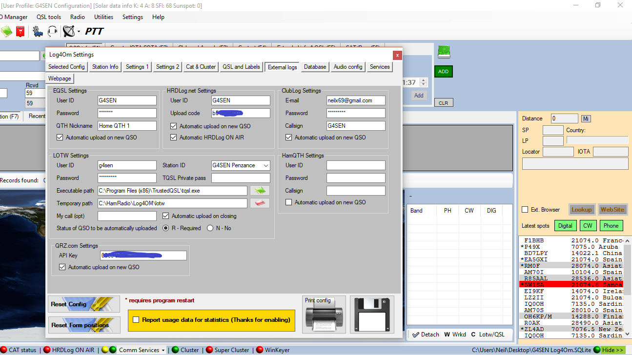632x355 pixels.
Task: Expand the Comm Services dropdown
Action: point(163,350)
